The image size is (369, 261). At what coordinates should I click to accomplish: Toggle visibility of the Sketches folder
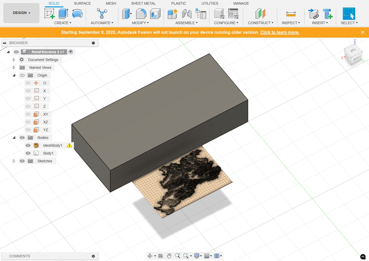pyautogui.click(x=22, y=161)
